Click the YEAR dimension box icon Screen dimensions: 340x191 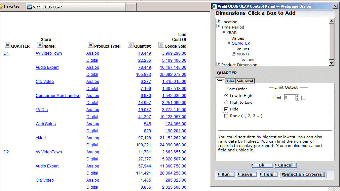(x=224, y=32)
